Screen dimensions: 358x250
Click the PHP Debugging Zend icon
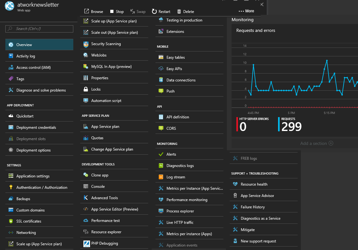pyautogui.click(x=86, y=243)
